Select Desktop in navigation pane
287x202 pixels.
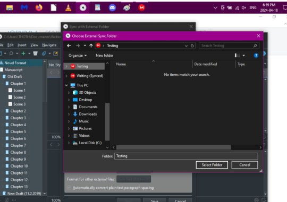[x=85, y=100]
